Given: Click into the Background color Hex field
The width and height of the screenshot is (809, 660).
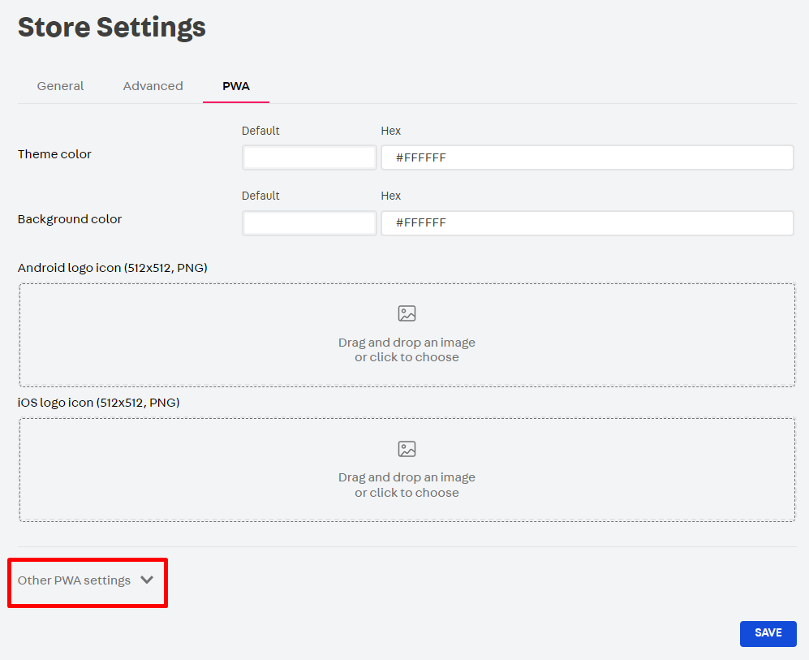Looking at the screenshot, I should (587, 222).
